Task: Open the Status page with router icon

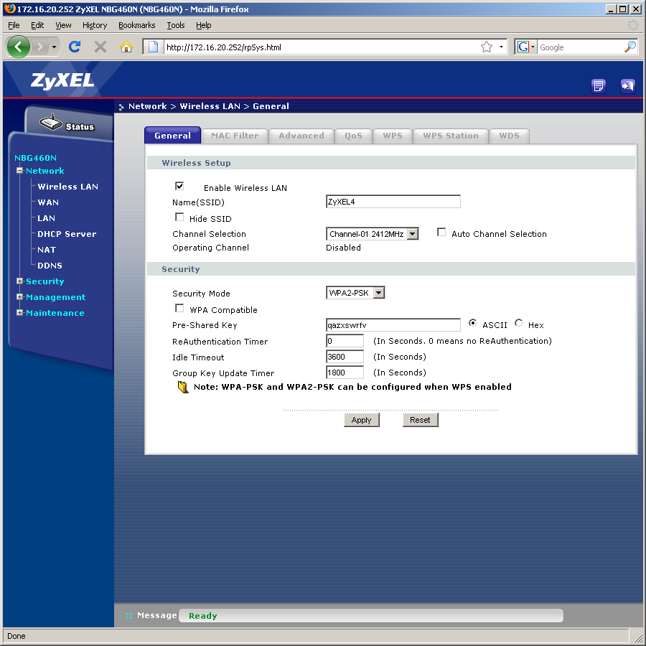Action: coord(67,124)
